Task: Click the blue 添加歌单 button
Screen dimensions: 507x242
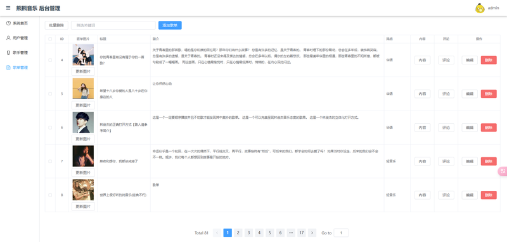Action: click(x=170, y=25)
